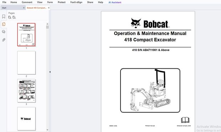Close the Bobcat 418 Compact tab
221x132 pixels.
[49, 8]
